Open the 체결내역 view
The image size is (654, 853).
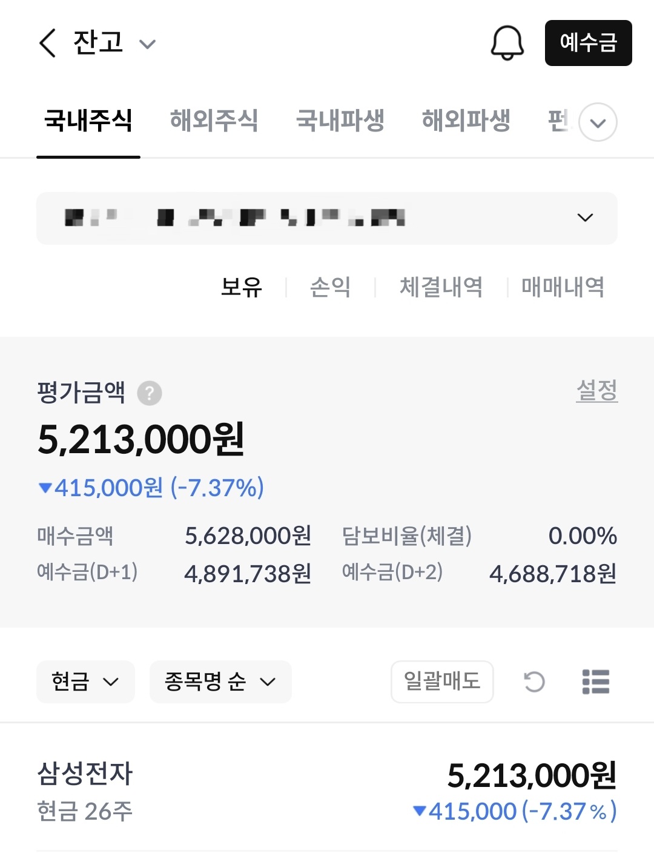pos(441,287)
